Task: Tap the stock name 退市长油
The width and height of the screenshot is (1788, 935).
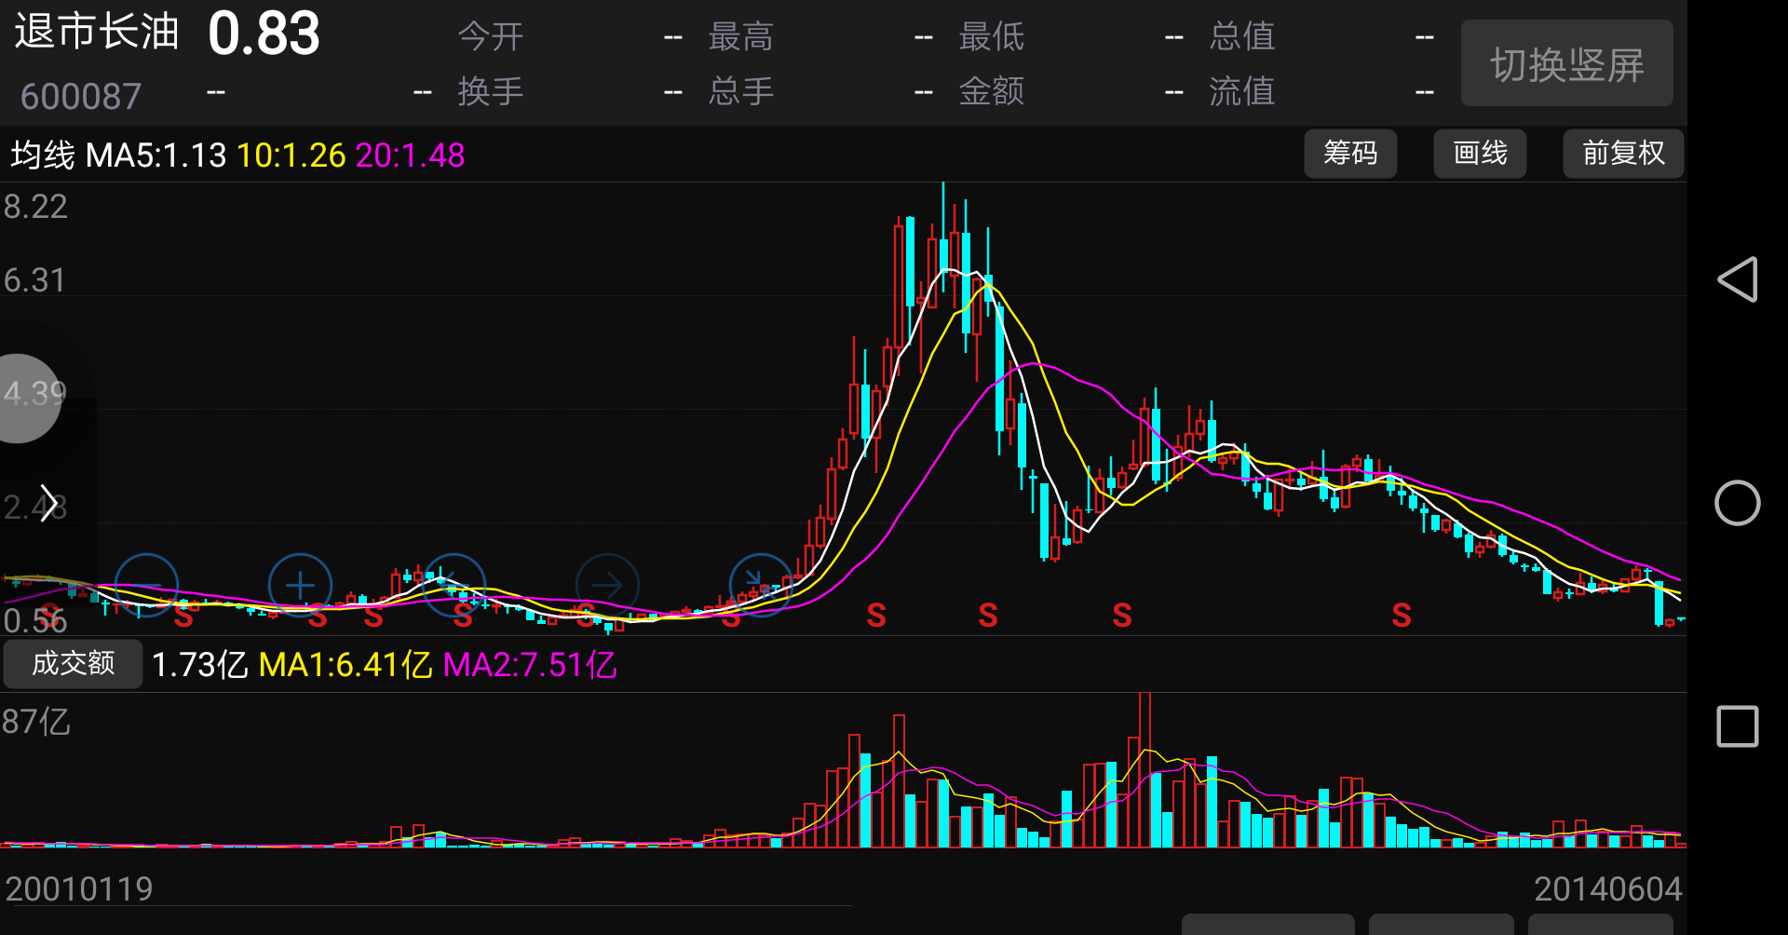Action: (96, 32)
